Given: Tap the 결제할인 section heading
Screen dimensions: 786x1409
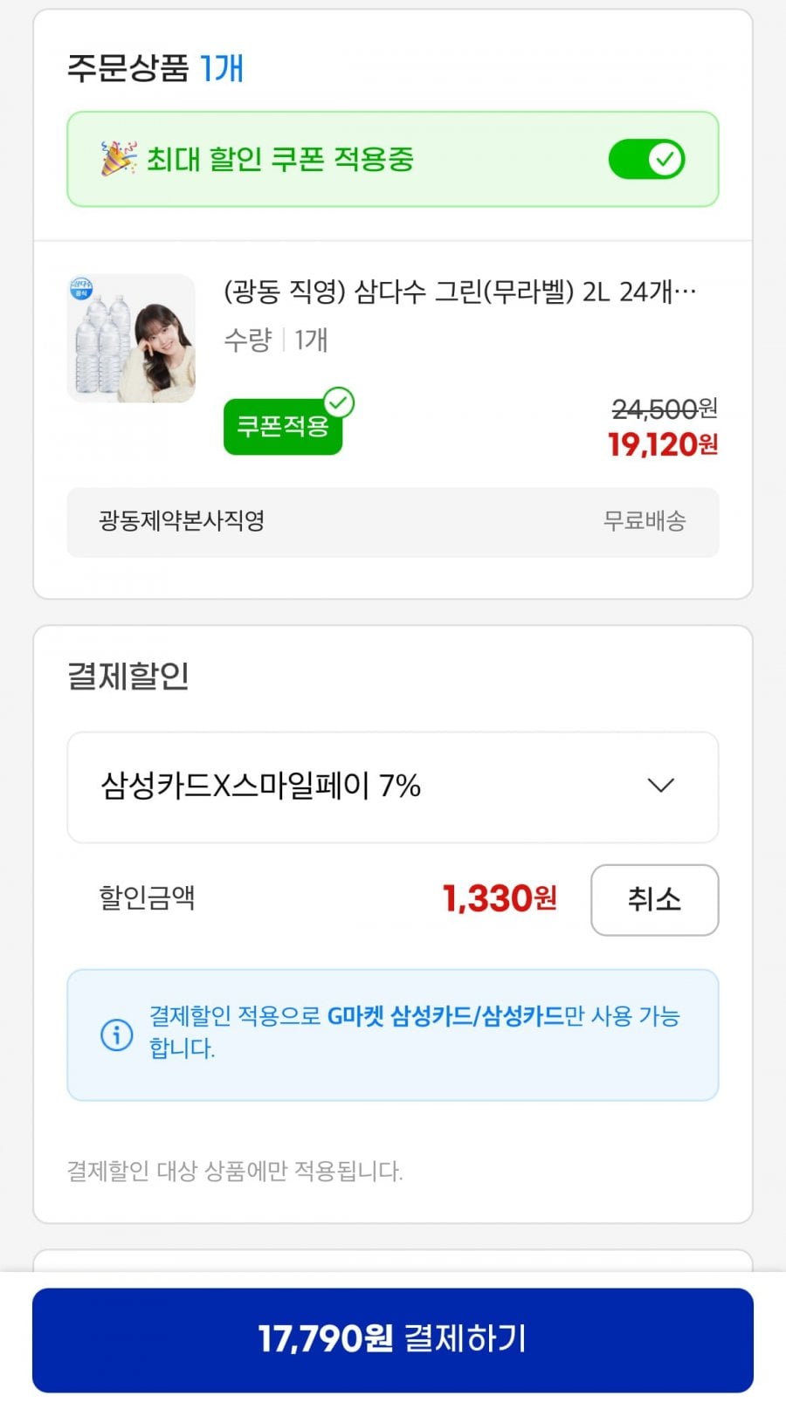Looking at the screenshot, I should pos(128,677).
